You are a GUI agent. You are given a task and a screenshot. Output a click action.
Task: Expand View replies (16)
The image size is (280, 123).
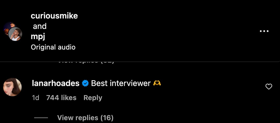coord(85,118)
